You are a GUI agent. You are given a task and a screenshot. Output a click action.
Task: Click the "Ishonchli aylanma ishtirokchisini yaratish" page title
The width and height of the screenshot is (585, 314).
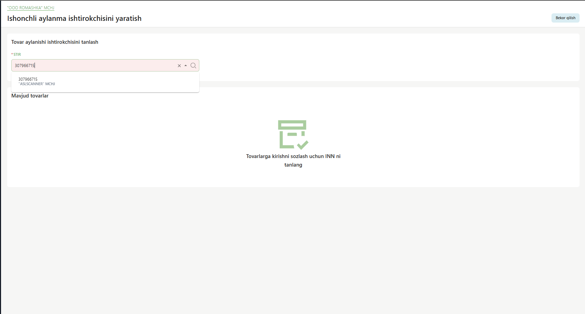(x=74, y=18)
